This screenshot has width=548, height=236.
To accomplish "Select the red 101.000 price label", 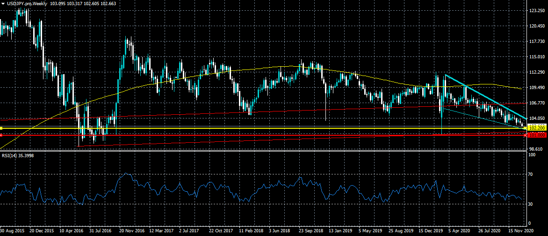I will pos(535,135).
